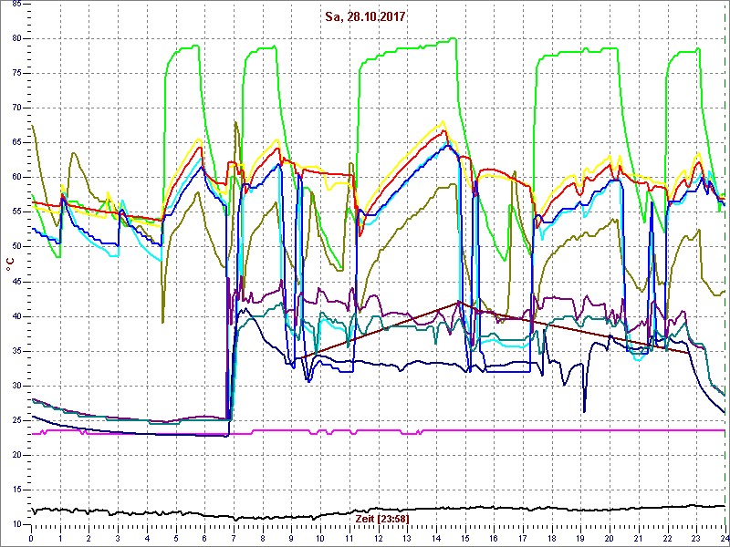The width and height of the screenshot is (730, 547).
Task: Select the 80 value on temperature axis
Action: [15, 38]
